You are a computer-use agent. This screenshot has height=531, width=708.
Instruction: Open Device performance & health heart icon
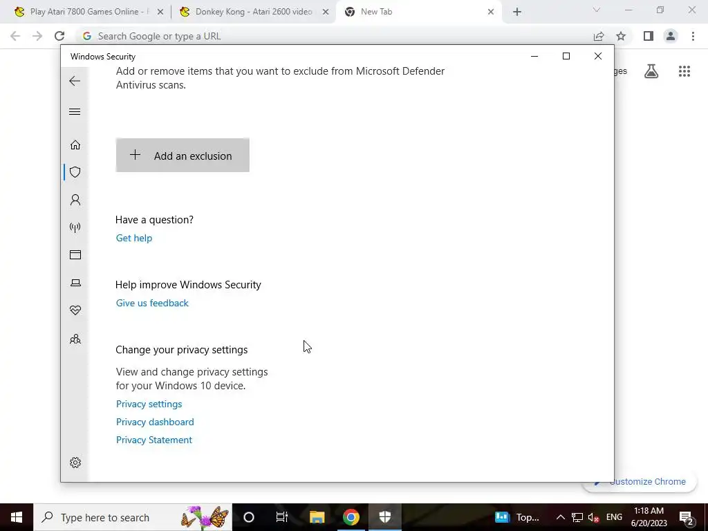[x=75, y=310]
